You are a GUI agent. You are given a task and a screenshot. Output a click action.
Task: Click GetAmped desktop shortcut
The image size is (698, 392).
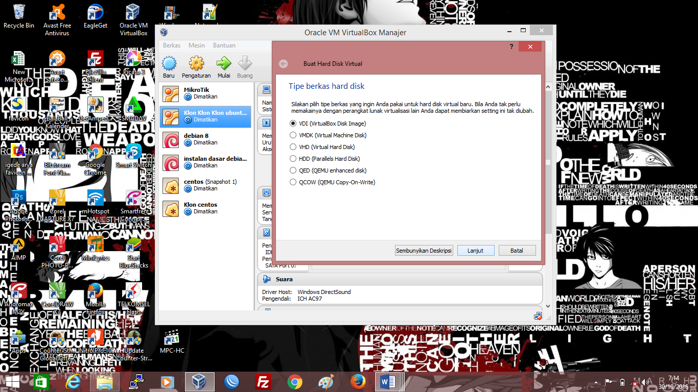coord(96,109)
